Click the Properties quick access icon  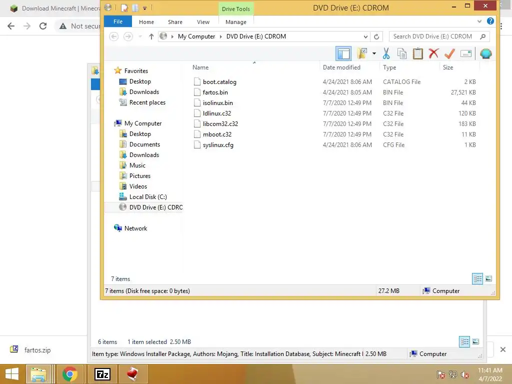(124, 8)
